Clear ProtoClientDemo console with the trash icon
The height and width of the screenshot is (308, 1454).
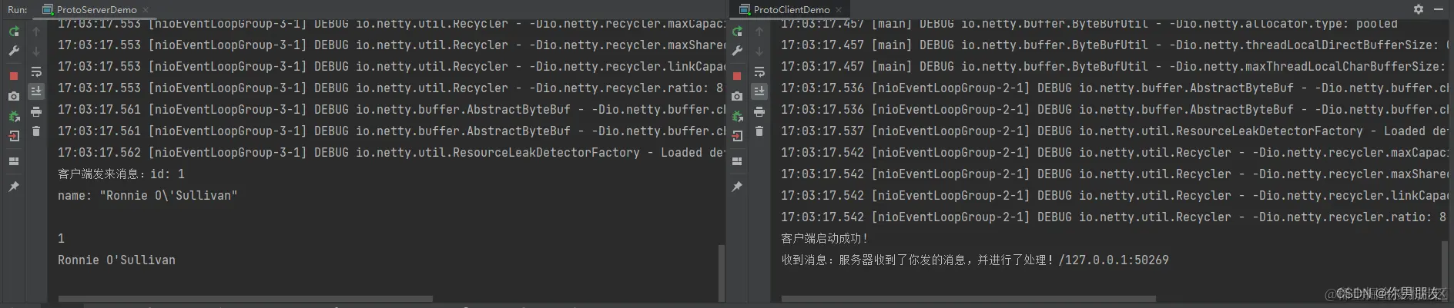[x=759, y=131]
